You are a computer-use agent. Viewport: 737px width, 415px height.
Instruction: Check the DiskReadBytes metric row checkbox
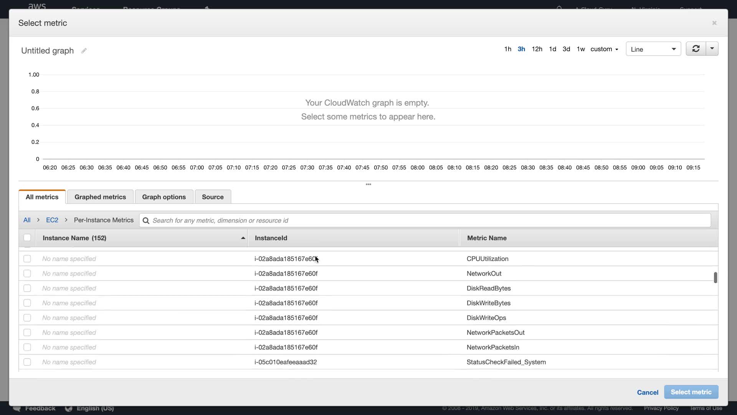coord(27,288)
